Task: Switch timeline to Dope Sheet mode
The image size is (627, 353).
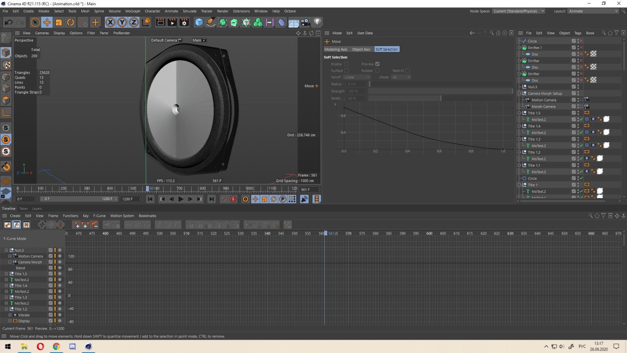Action: pyautogui.click(x=7, y=225)
